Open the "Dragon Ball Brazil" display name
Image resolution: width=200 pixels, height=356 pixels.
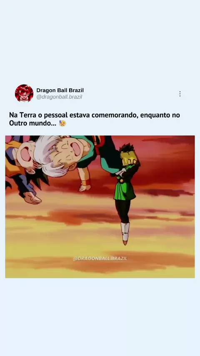[60, 90]
